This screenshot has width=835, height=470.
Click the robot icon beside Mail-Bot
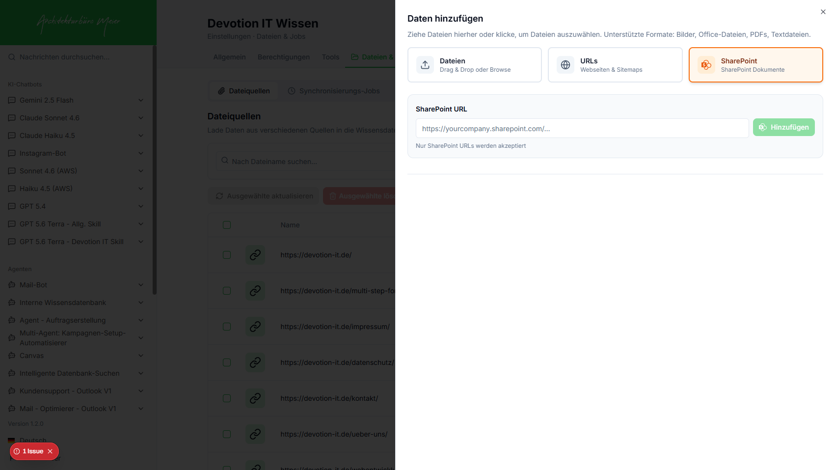tap(12, 285)
